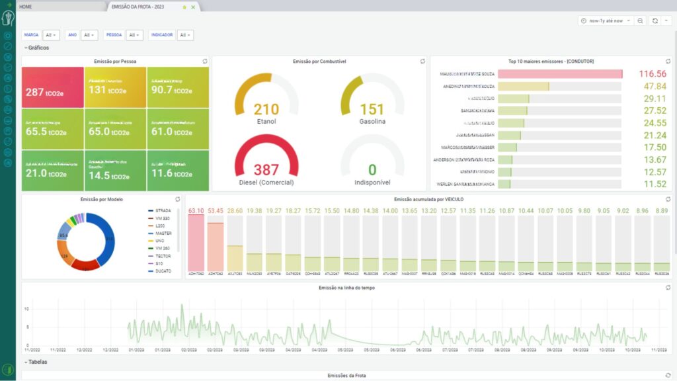Refresh the Top 10 maiores emissores panel
The height and width of the screenshot is (381, 677).
[668, 61]
